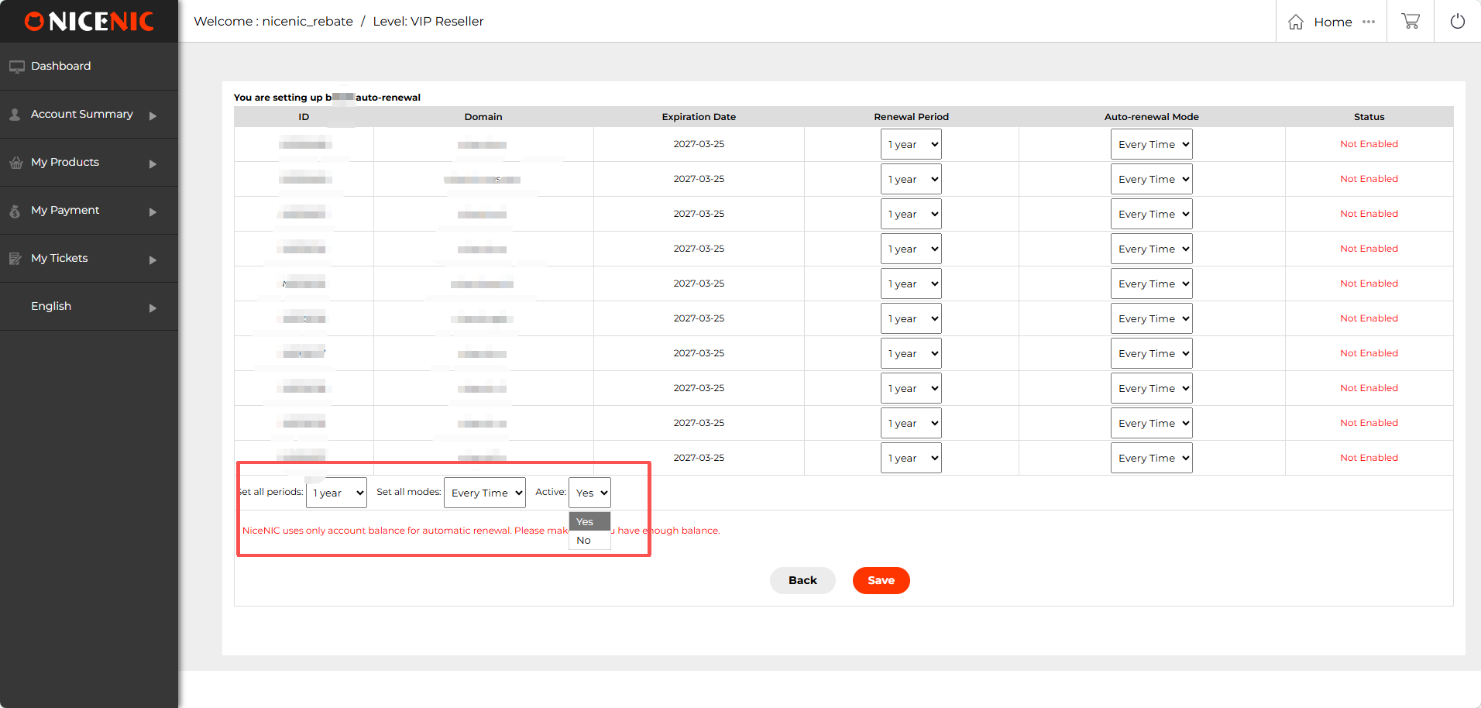1481x708 pixels.
Task: Open My Payment menu
Action: (x=89, y=211)
